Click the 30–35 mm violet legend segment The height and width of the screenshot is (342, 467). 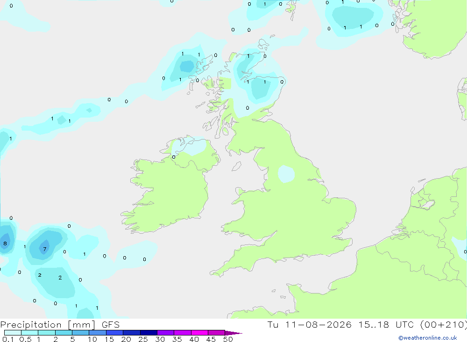point(166,333)
